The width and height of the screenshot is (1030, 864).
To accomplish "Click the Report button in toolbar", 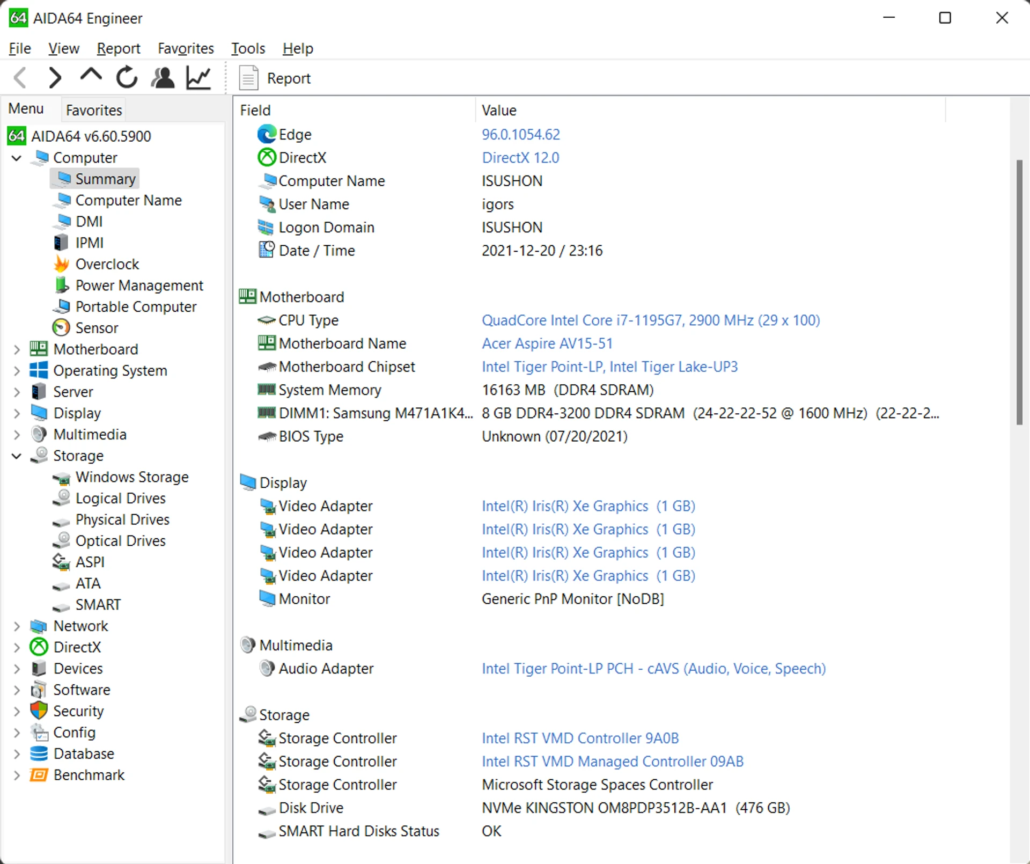I will [275, 78].
